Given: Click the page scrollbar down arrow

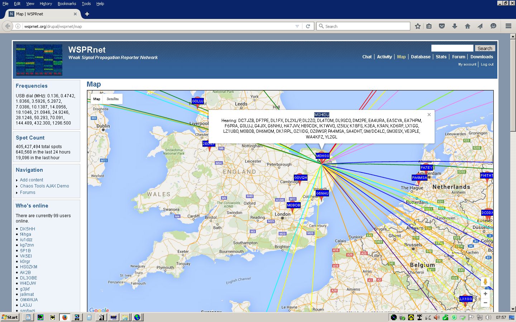Looking at the screenshot, I should tap(513, 309).
